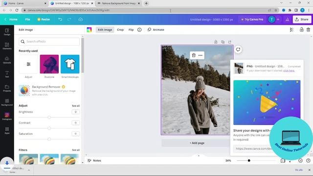
Task: Click the Add page button
Action: (197, 143)
